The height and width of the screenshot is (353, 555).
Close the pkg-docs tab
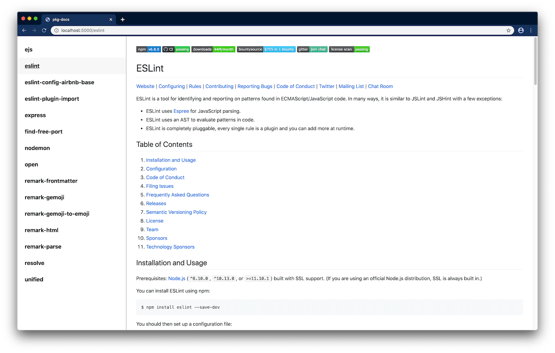pos(111,20)
